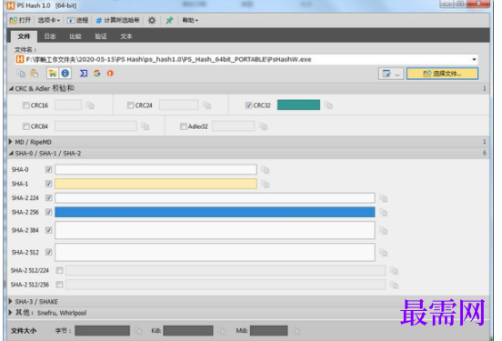Copy the CRC32 value icon

[329, 105]
